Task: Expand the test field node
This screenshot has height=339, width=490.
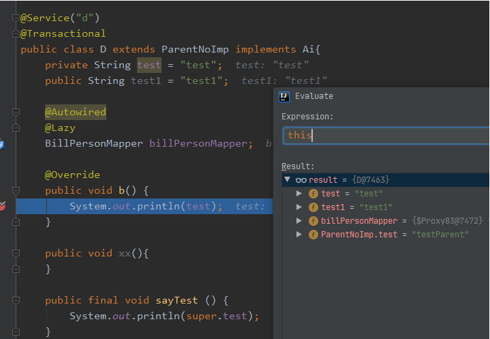Action: tap(299, 194)
